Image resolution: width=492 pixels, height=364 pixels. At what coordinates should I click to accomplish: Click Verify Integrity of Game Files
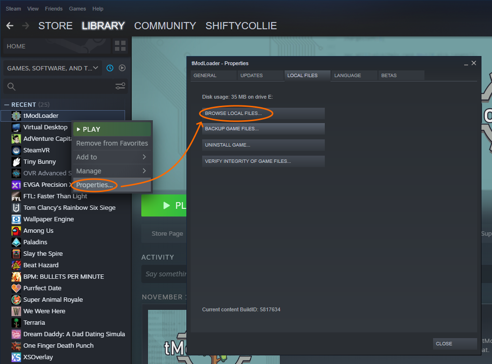coord(263,161)
